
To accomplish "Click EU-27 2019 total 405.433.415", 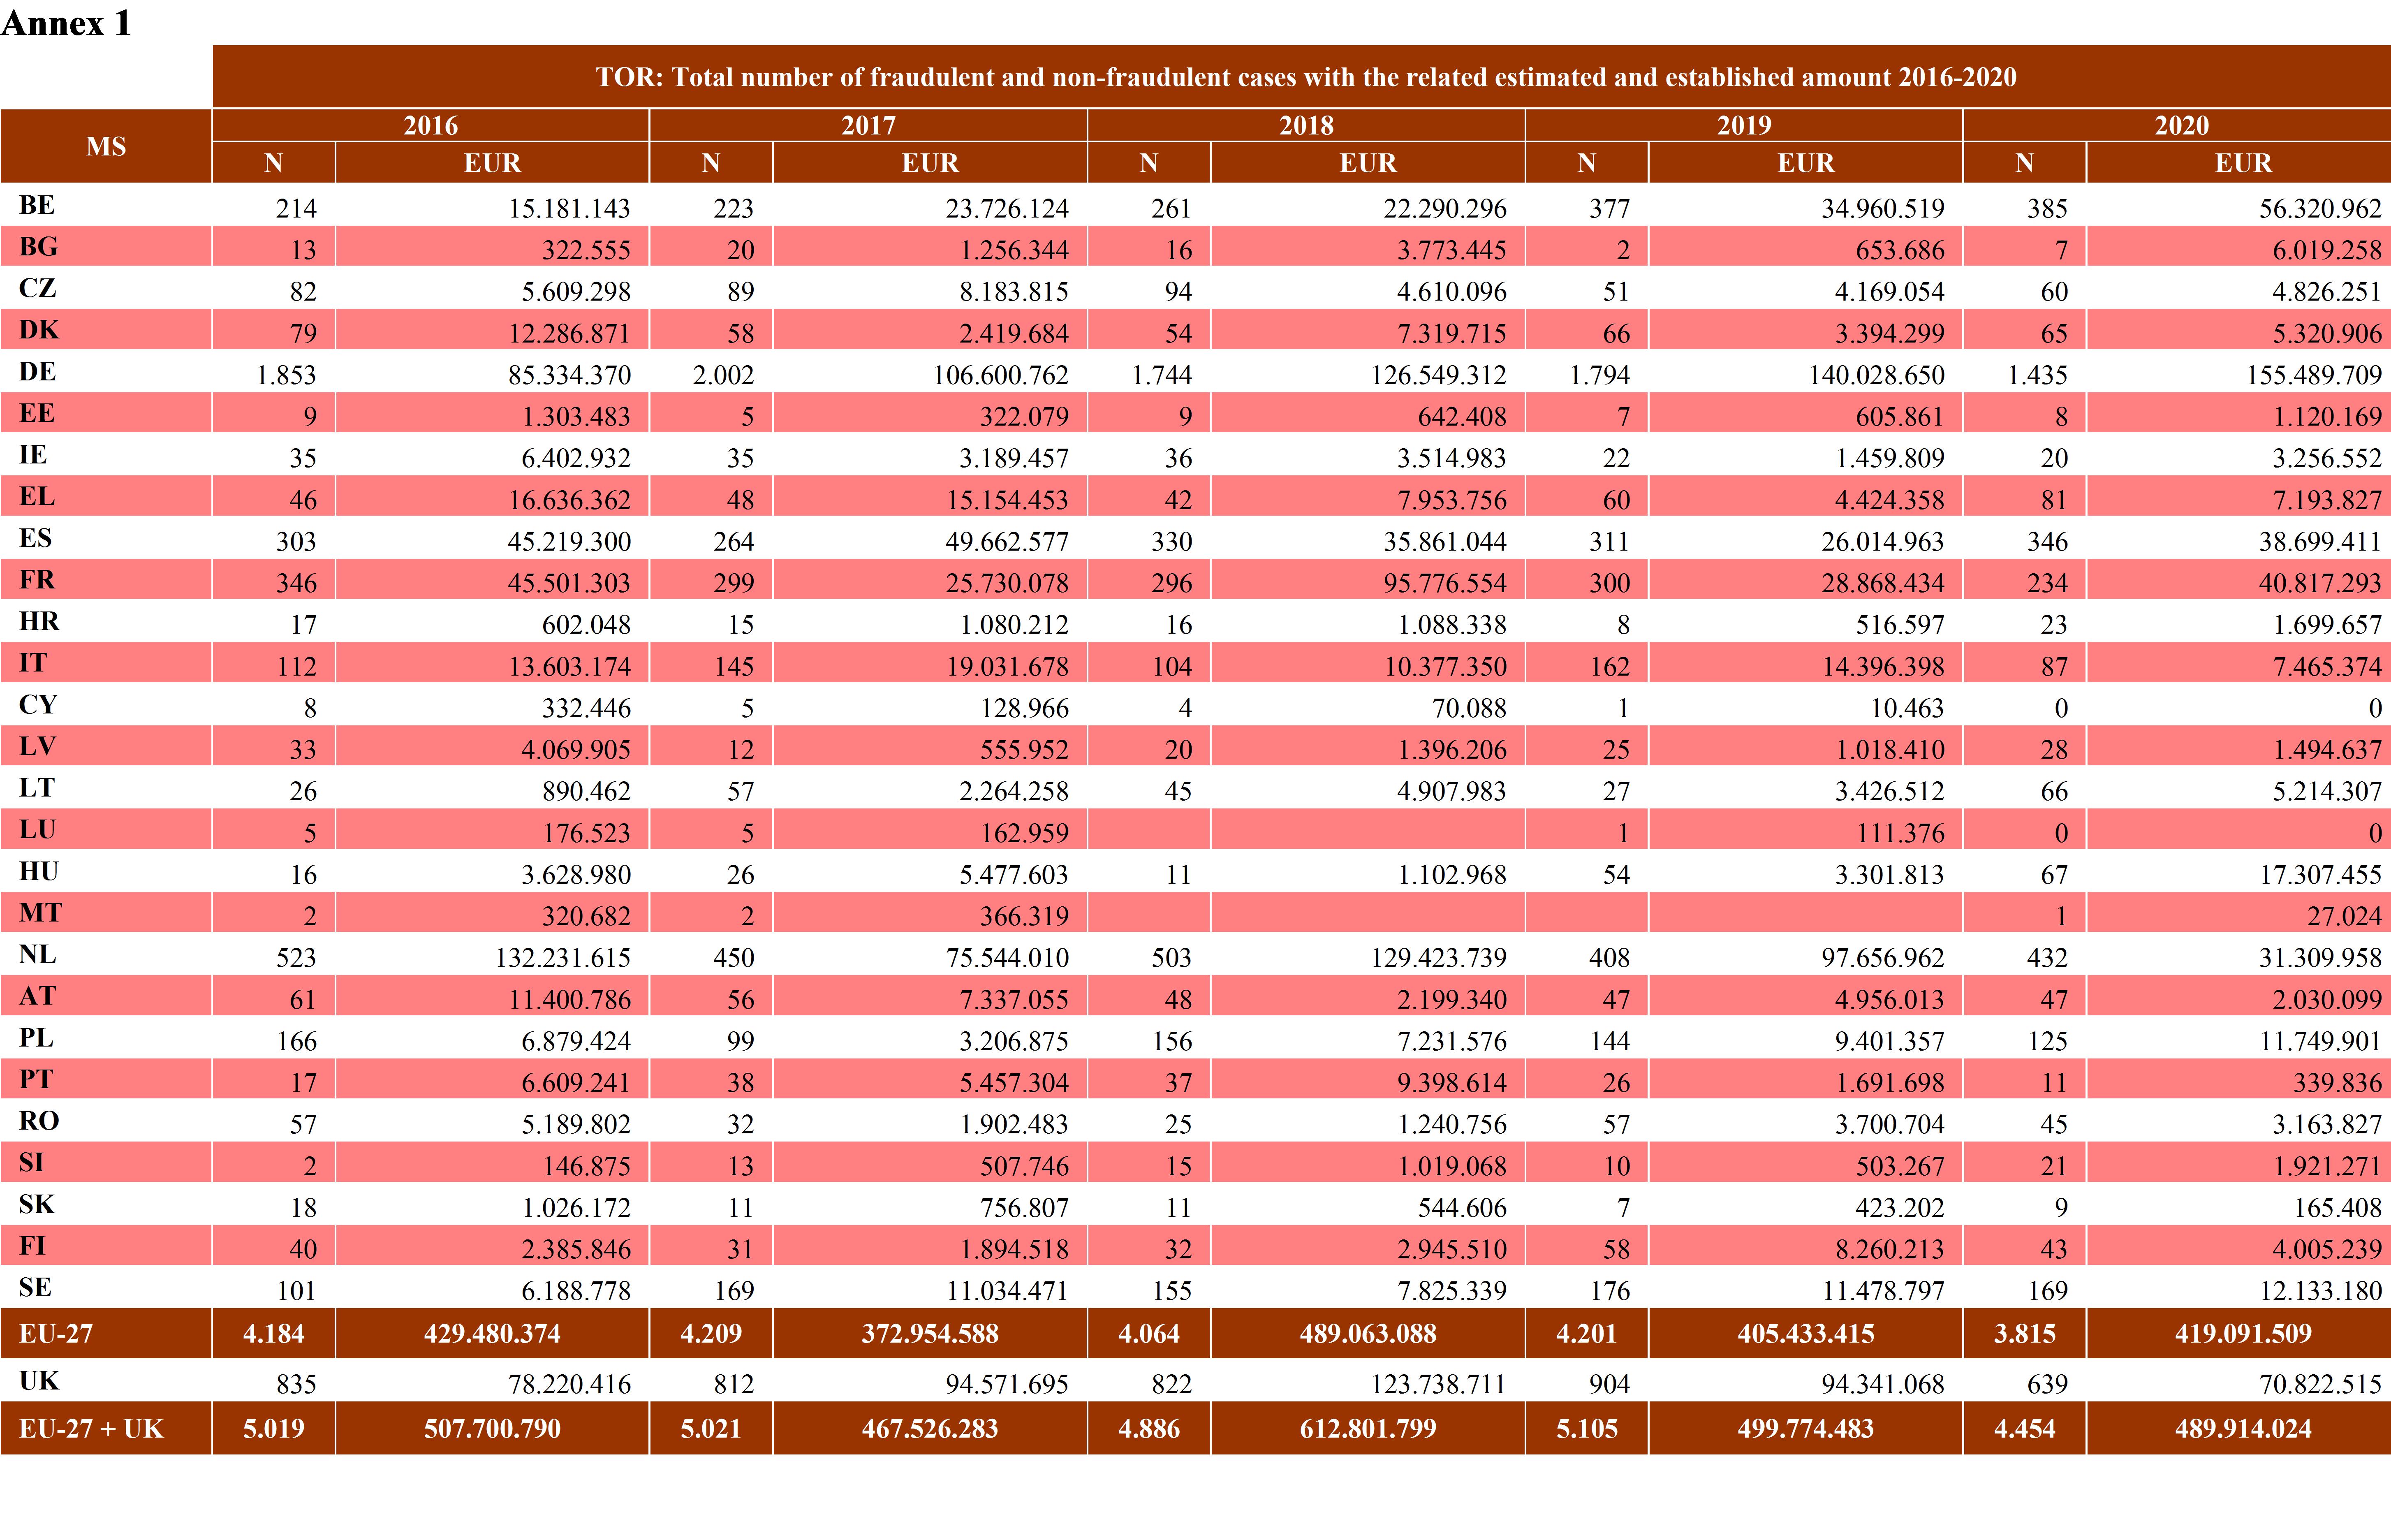I will [1806, 1333].
